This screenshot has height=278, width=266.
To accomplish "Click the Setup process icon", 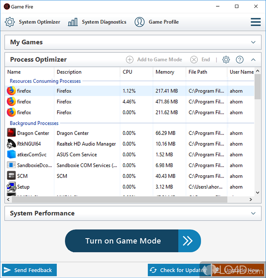I will pyautogui.click(x=11, y=187).
